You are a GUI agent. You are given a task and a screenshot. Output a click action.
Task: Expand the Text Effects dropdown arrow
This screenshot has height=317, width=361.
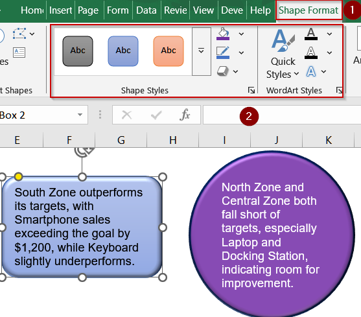click(323, 71)
